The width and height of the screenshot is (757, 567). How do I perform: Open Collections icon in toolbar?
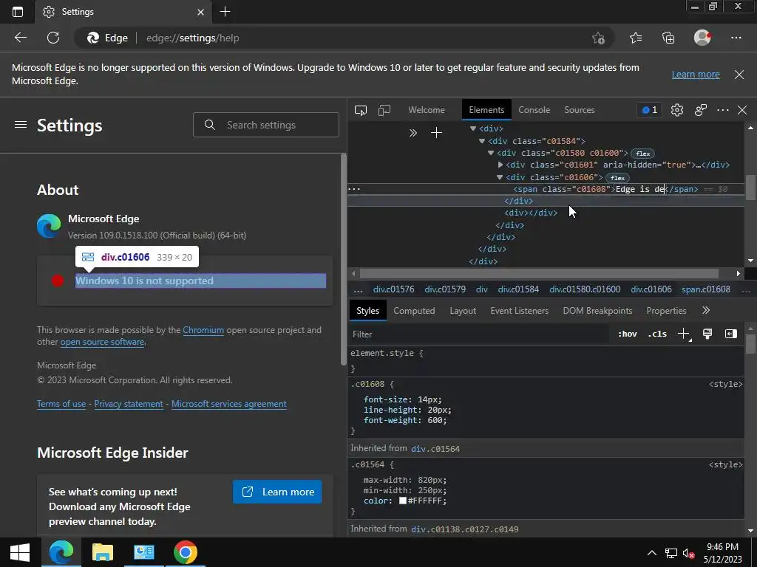point(668,38)
